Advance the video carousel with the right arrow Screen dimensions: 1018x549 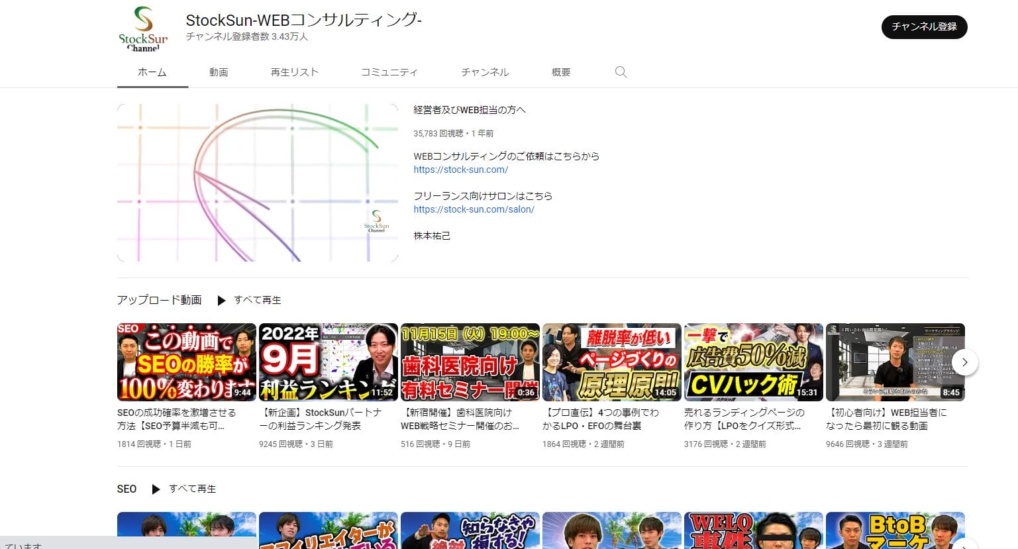[966, 362]
